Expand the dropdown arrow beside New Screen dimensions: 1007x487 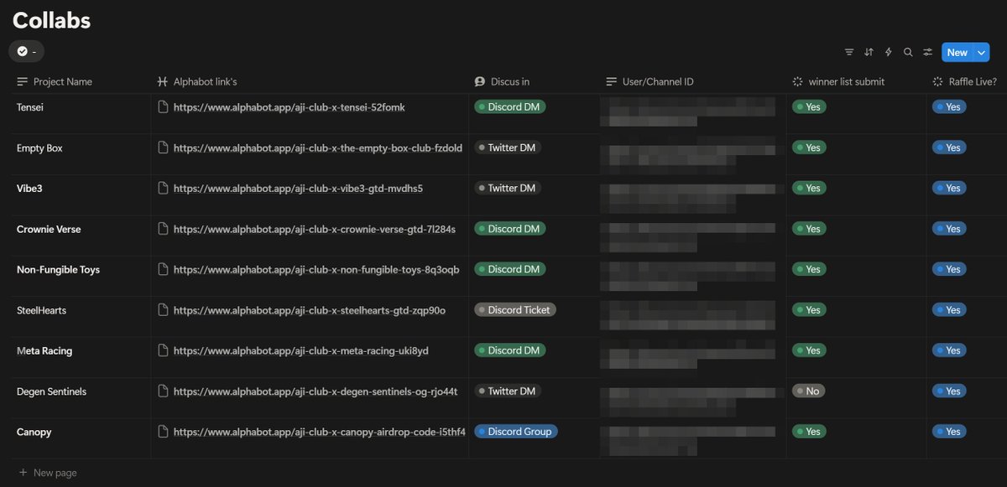[982, 52]
